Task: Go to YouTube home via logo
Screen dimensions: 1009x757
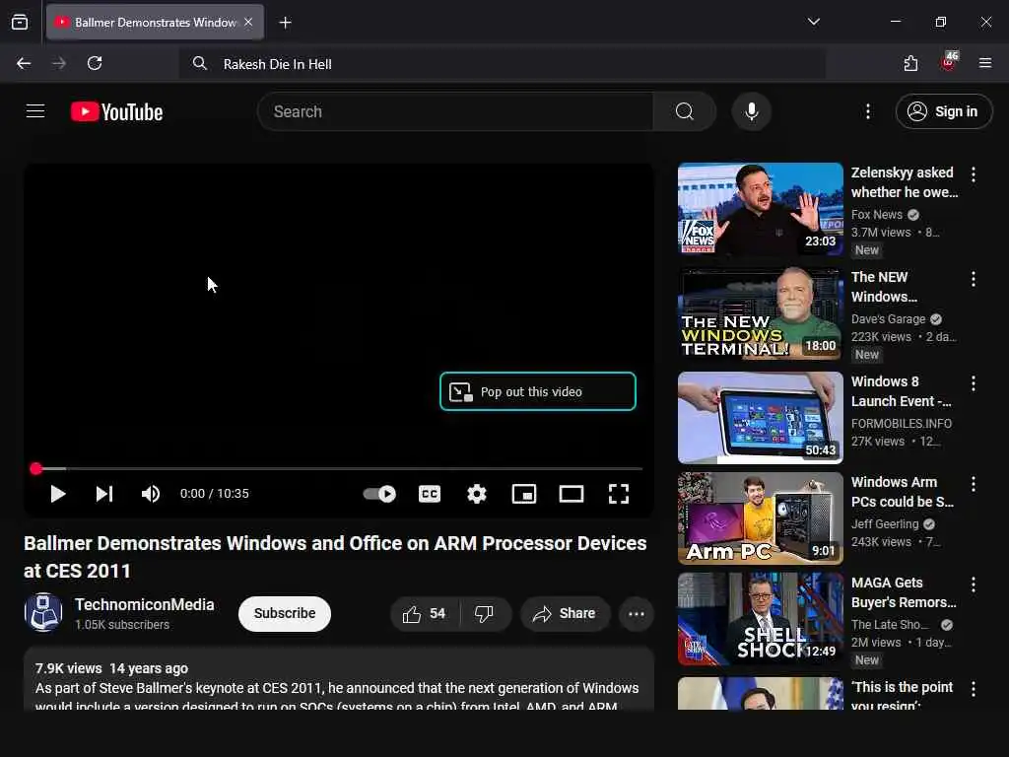Action: (x=116, y=112)
